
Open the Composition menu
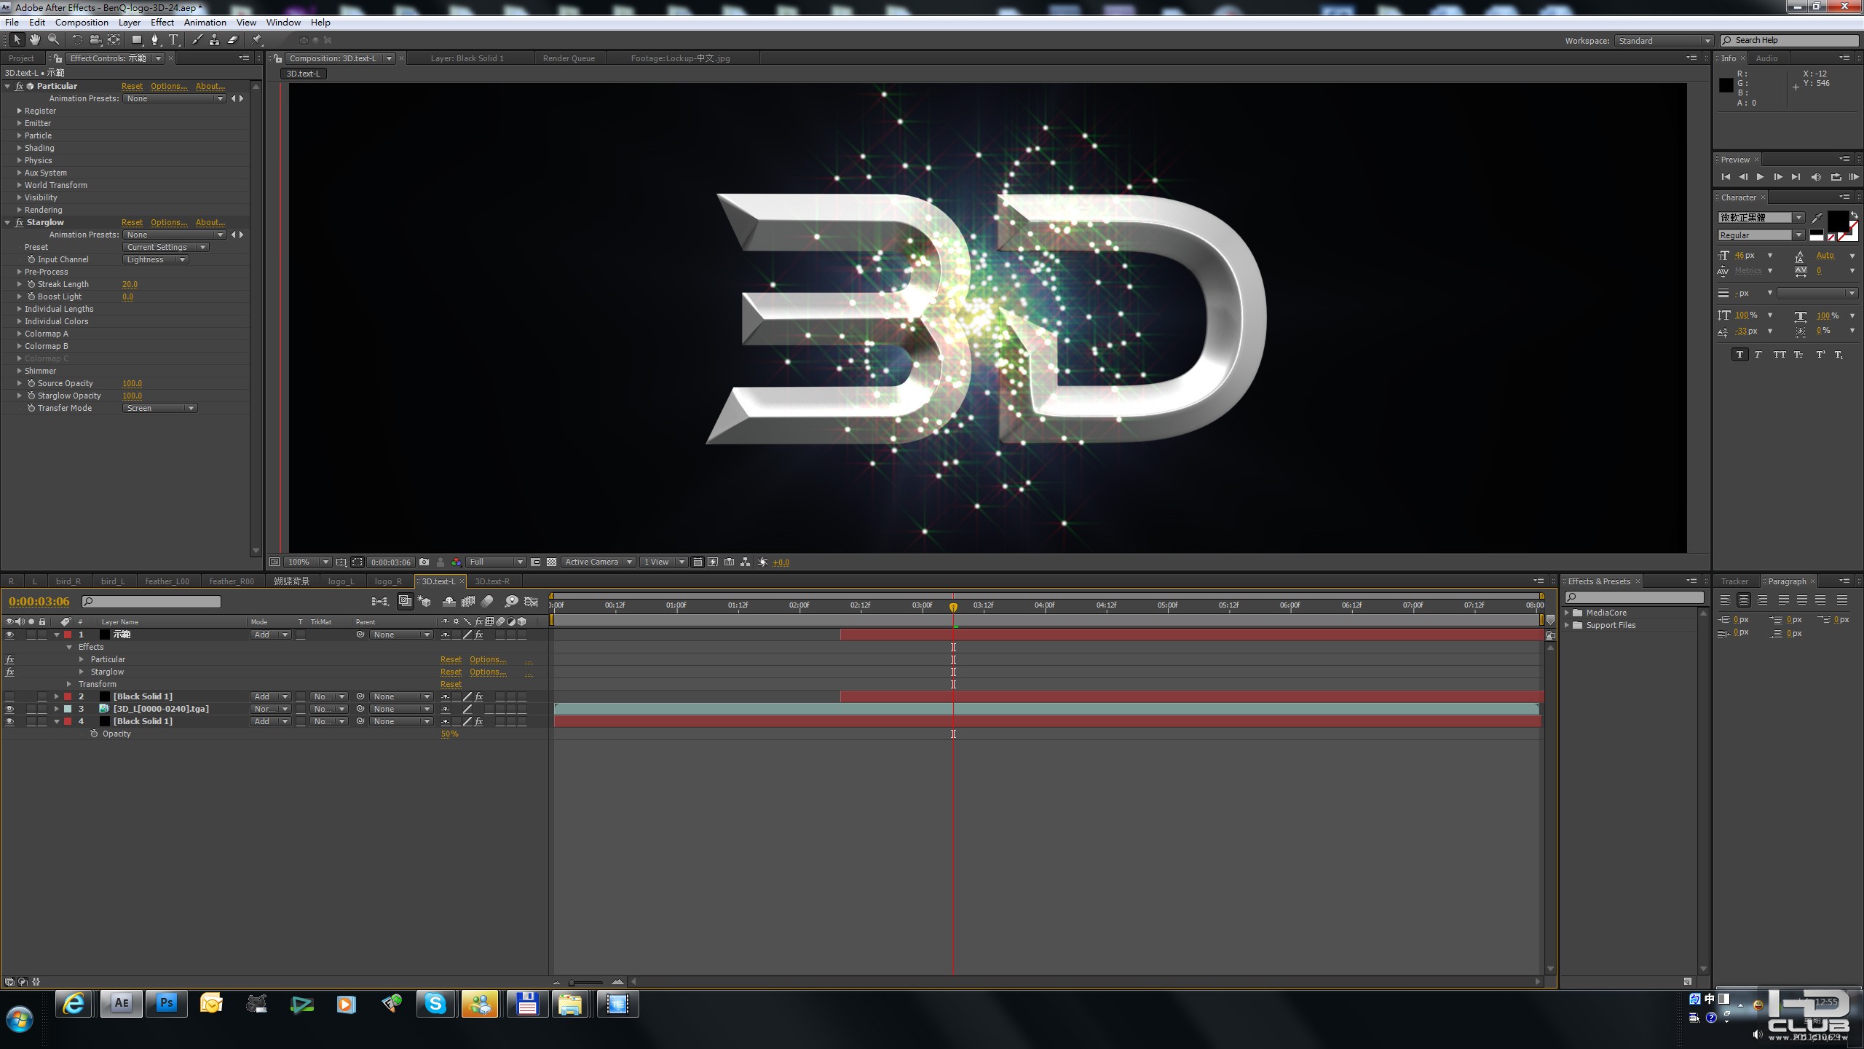tap(82, 23)
